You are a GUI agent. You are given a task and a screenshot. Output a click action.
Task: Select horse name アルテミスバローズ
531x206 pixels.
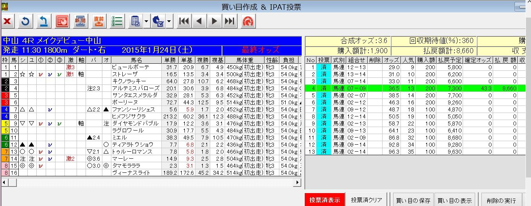click(136, 88)
